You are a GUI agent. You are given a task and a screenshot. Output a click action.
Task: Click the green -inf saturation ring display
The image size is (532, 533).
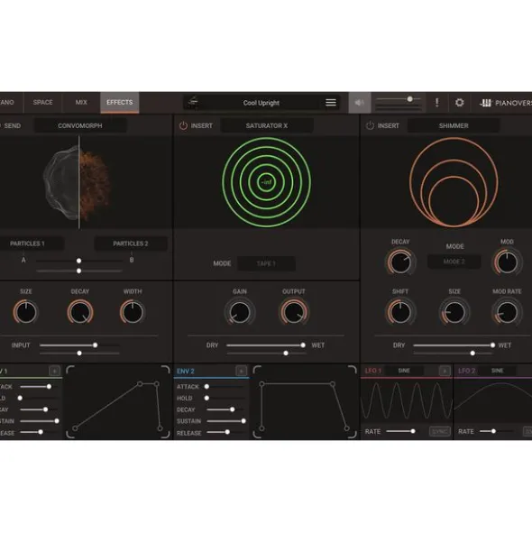point(267,182)
